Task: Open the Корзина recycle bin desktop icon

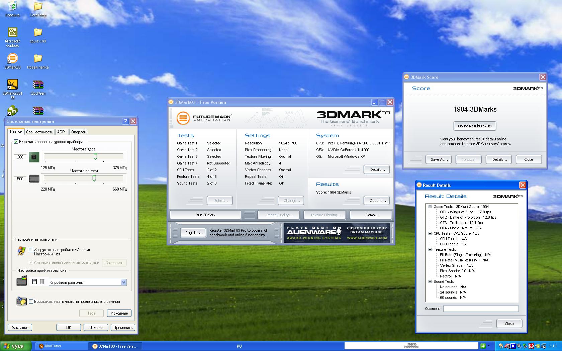Action: [12, 9]
